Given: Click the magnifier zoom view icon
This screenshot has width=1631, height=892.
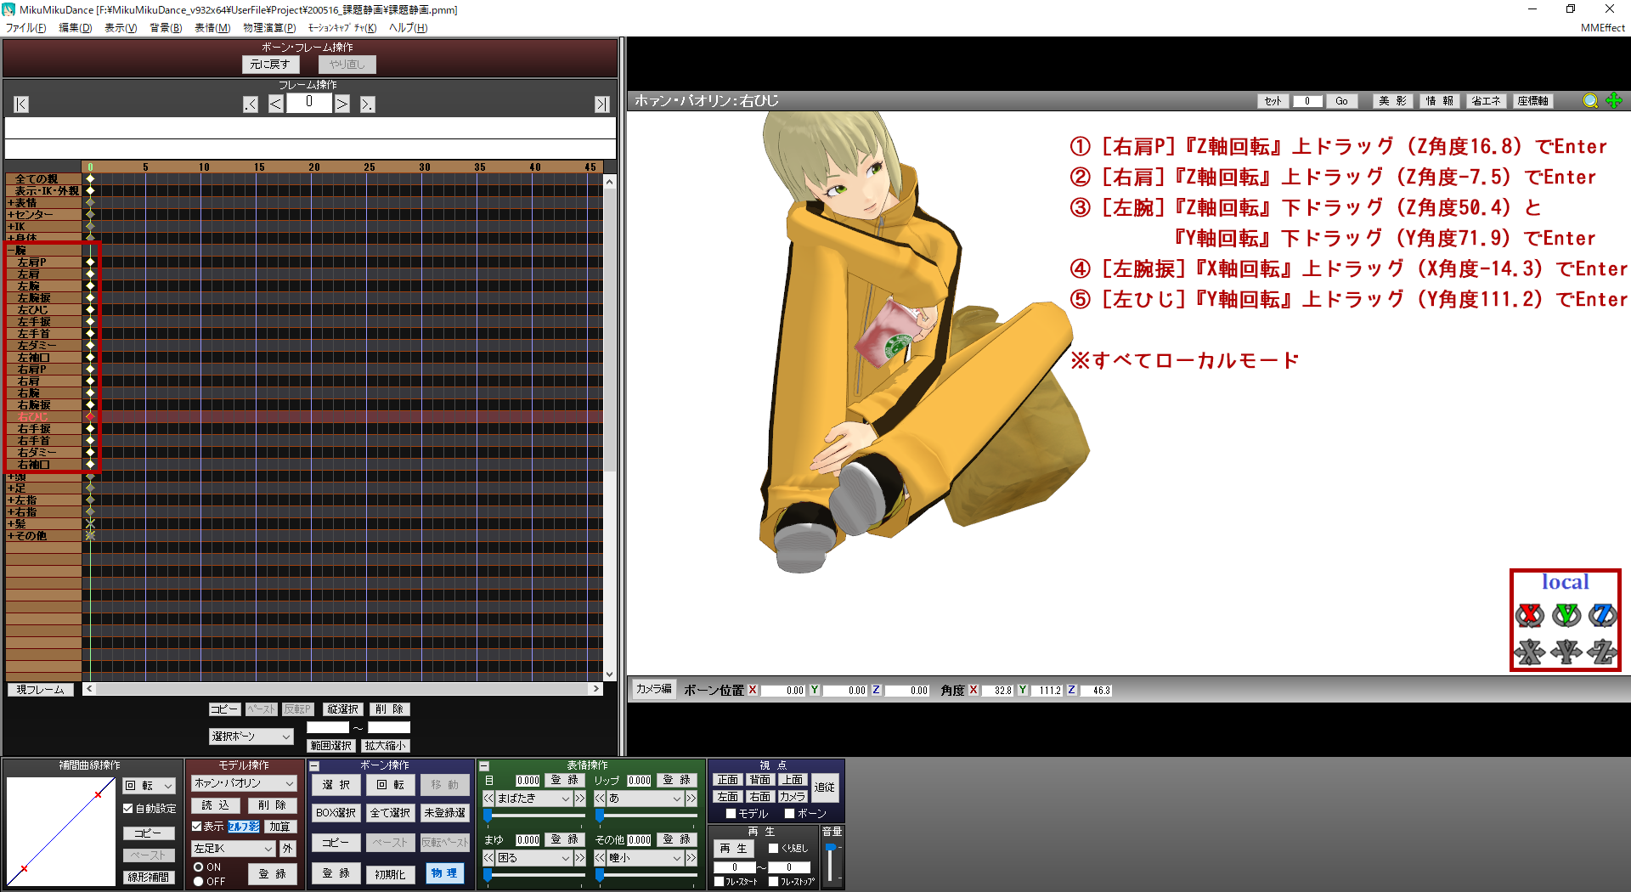Looking at the screenshot, I should (1590, 101).
